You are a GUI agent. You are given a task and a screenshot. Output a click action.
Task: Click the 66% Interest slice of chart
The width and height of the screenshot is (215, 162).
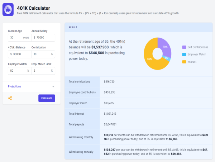(x=149, y=59)
